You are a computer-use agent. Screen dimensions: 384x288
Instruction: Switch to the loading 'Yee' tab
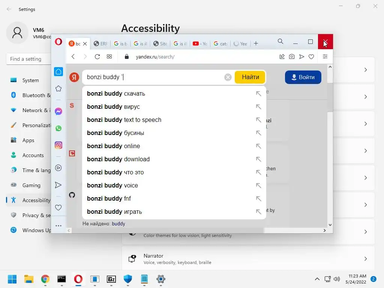pos(240,43)
